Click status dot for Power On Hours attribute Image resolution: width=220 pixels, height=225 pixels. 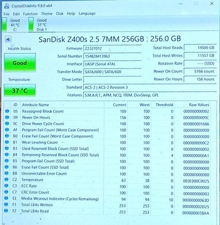pyautogui.click(x=7, y=118)
